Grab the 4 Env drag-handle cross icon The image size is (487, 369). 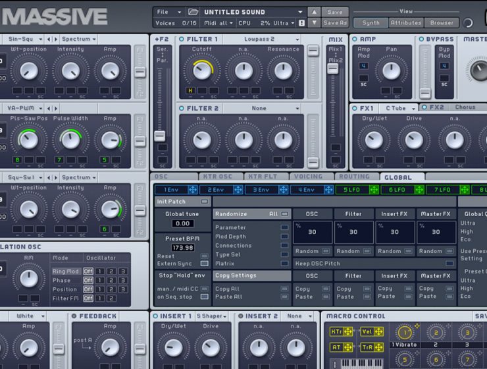click(328, 190)
